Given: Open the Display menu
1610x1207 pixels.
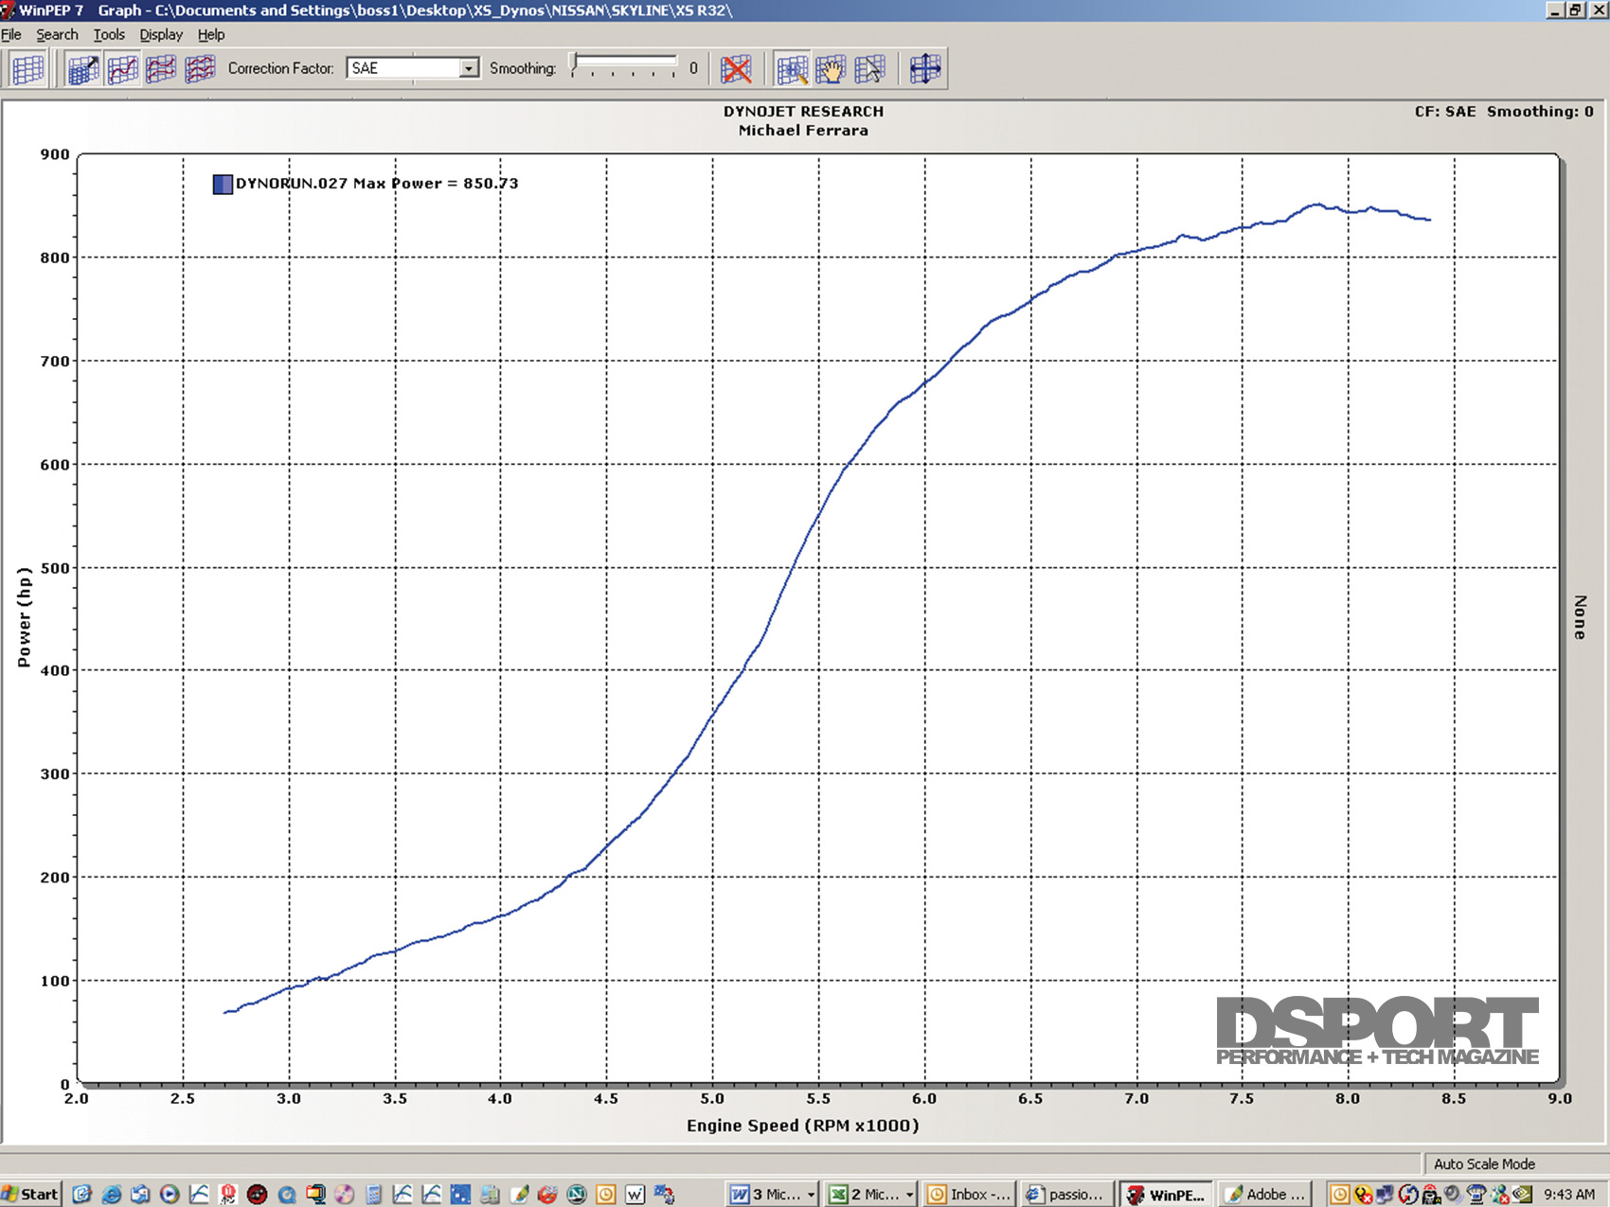Looking at the screenshot, I should [x=161, y=35].
